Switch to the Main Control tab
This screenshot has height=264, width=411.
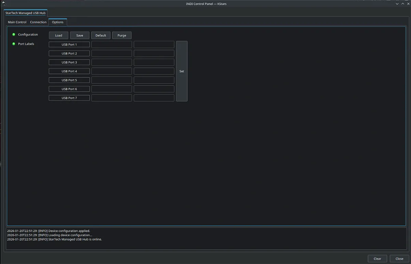(17, 22)
